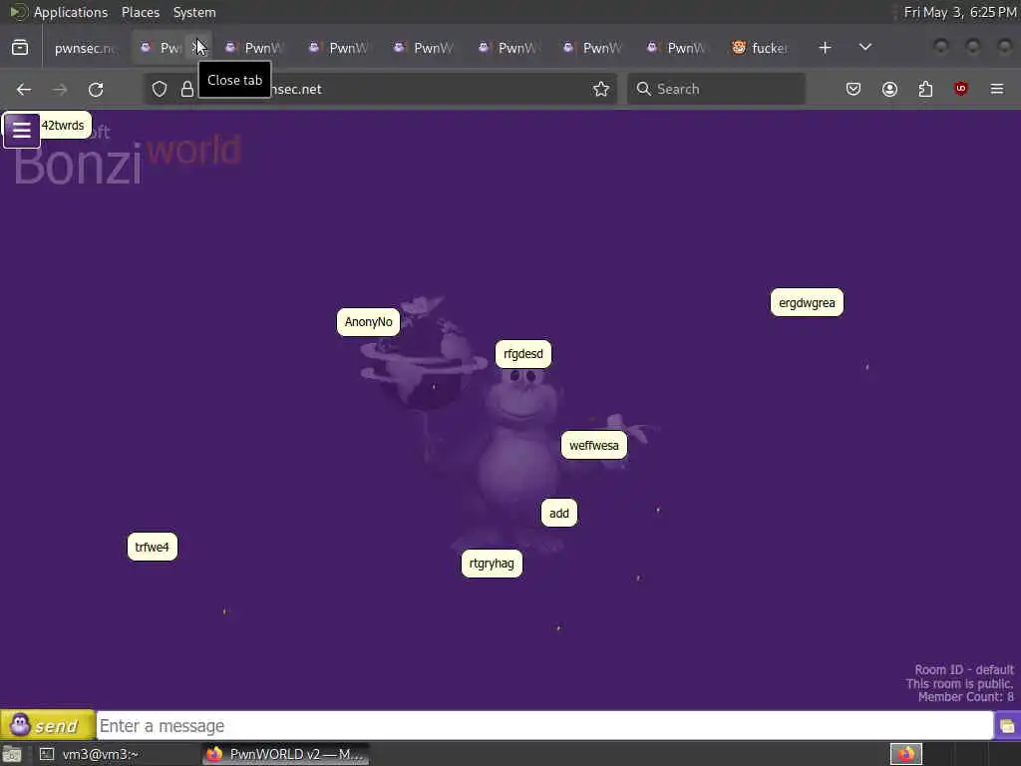Go back to previous page
Viewport: 1021px width, 766px height.
[x=24, y=89]
